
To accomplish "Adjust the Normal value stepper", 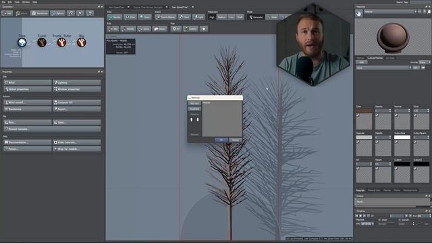I will point(409,111).
